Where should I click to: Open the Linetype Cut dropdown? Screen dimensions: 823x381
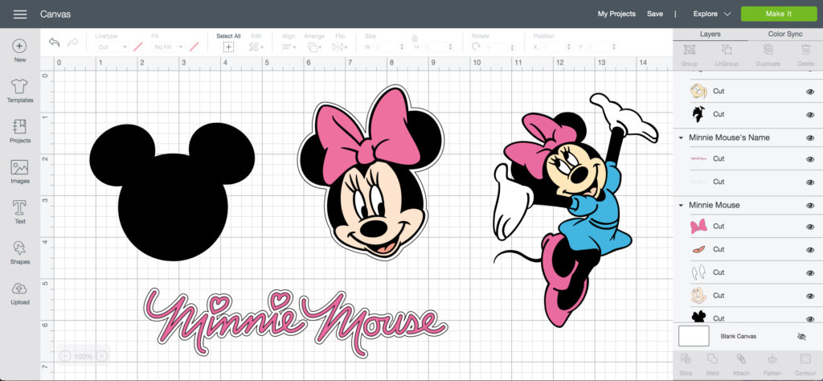pos(112,47)
